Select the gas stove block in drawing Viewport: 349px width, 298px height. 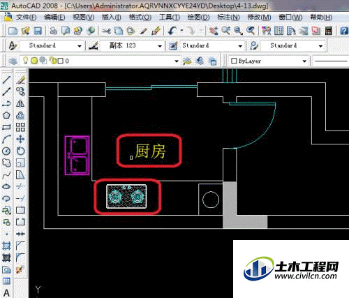coord(126,196)
